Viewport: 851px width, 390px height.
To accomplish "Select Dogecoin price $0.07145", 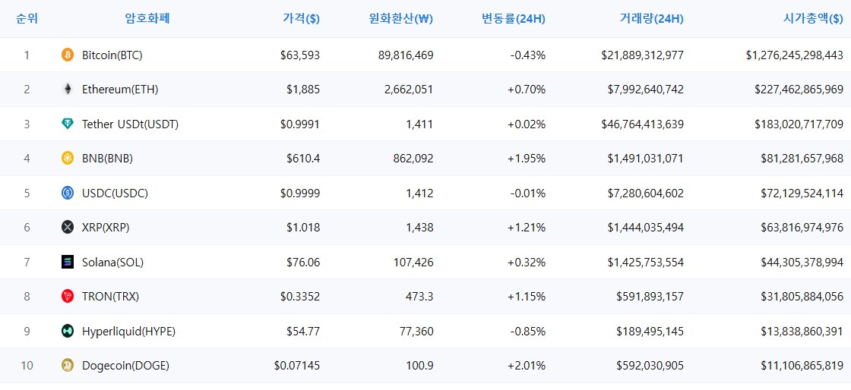I will [x=297, y=366].
